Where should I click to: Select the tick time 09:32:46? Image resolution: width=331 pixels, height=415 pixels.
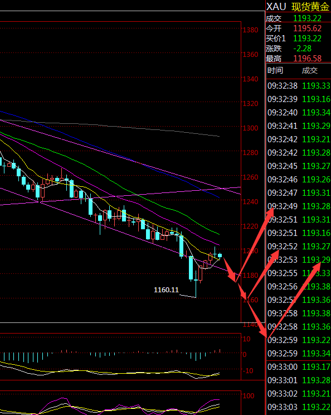tap(283, 180)
